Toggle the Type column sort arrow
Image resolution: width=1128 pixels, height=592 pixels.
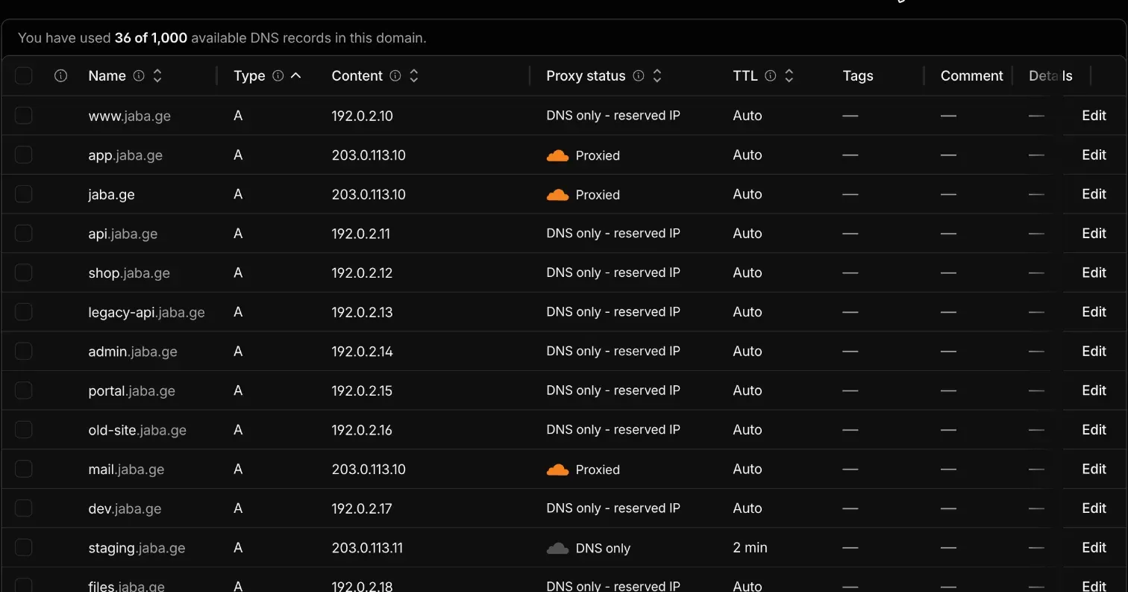(x=296, y=75)
